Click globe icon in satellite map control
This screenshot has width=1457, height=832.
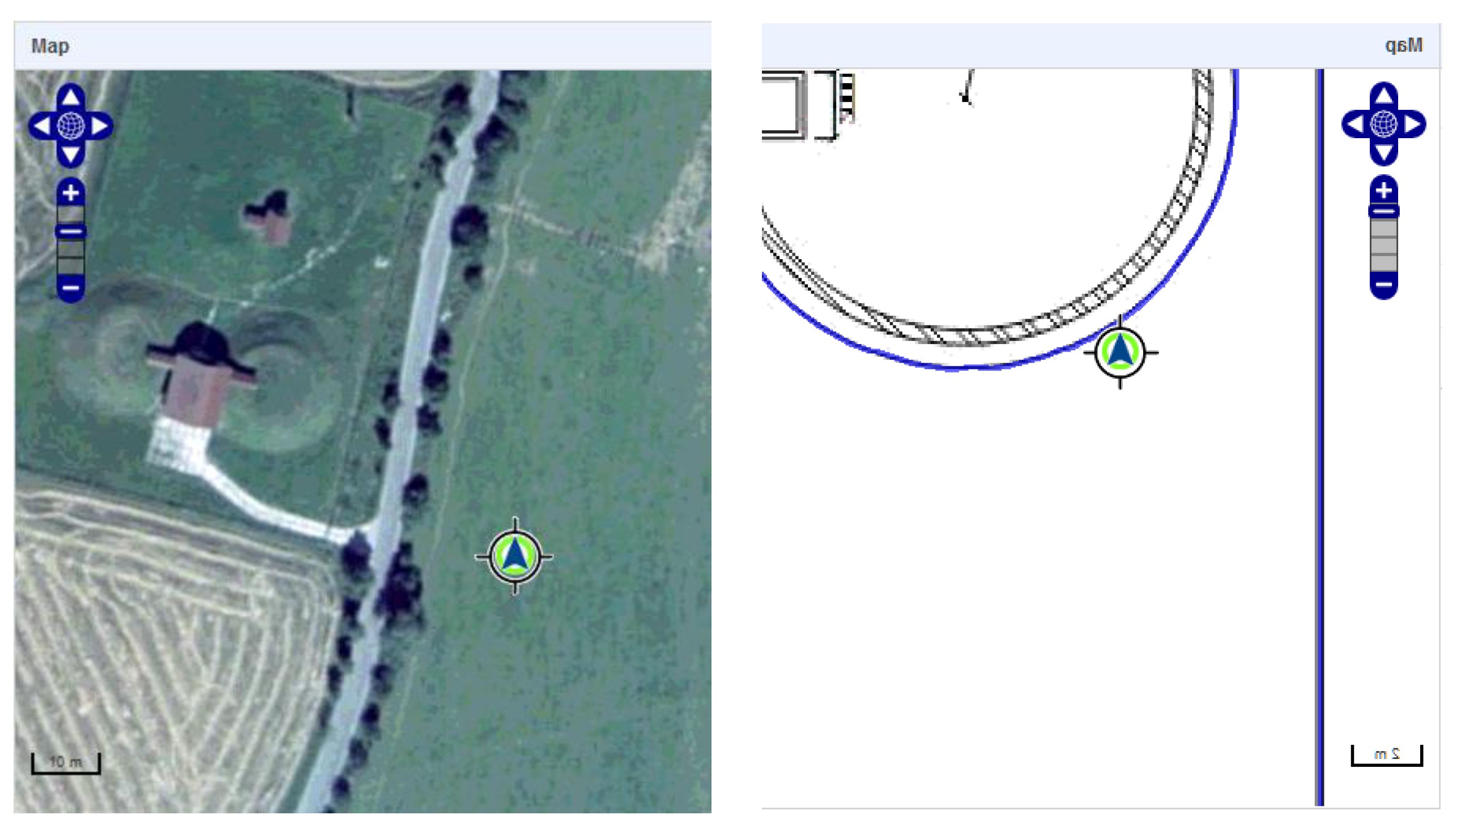click(x=71, y=126)
